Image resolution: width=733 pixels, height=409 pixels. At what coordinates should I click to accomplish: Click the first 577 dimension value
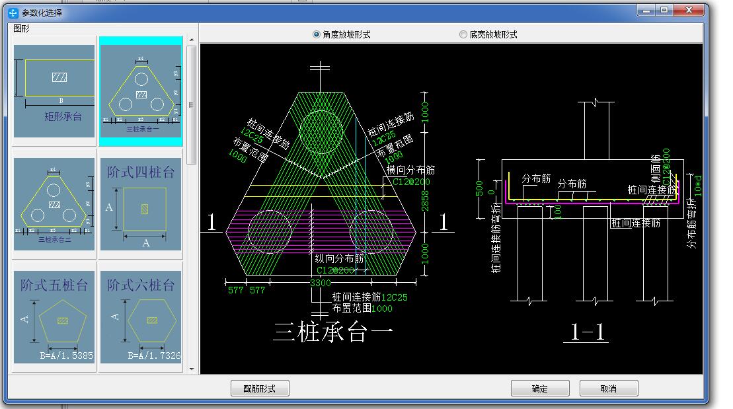tap(235, 290)
